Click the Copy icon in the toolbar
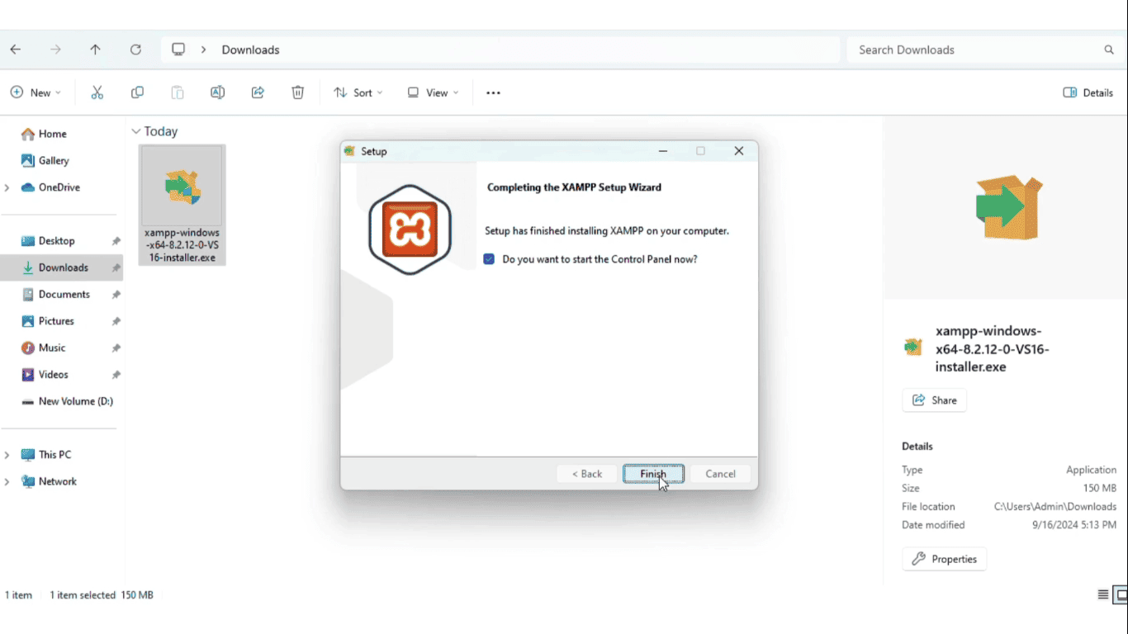The width and height of the screenshot is (1128, 634). click(x=137, y=92)
